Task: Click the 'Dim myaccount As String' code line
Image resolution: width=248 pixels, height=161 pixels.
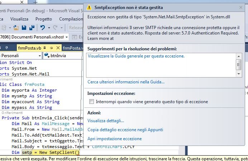Action: click(x=30, y=102)
